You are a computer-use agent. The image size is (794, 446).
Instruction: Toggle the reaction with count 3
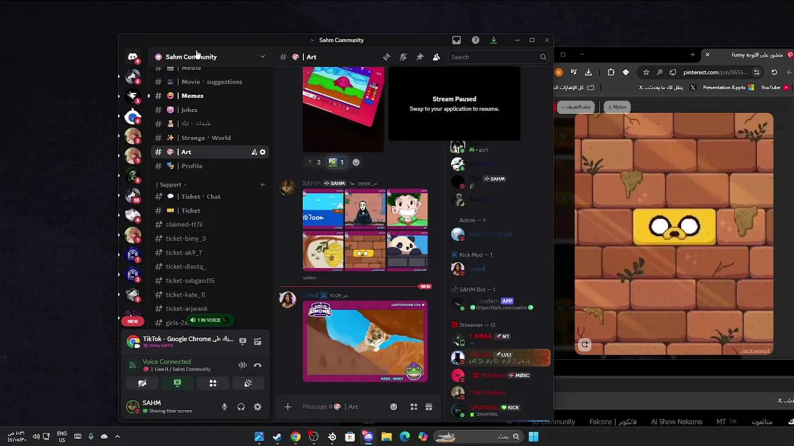click(x=314, y=162)
